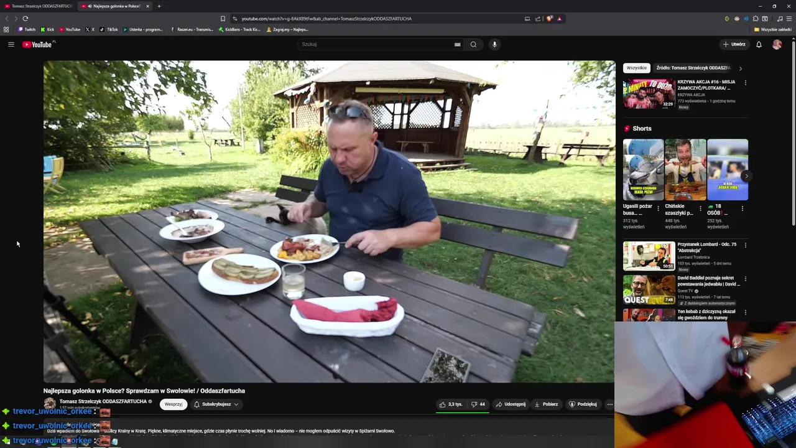
Task: Go back in browser history
Action: [7, 19]
